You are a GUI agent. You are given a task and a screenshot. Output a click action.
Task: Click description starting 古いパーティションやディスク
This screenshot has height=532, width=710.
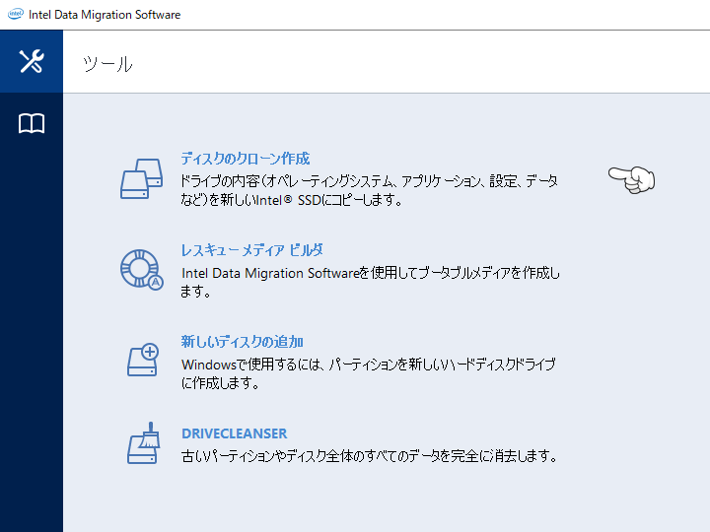point(370,455)
